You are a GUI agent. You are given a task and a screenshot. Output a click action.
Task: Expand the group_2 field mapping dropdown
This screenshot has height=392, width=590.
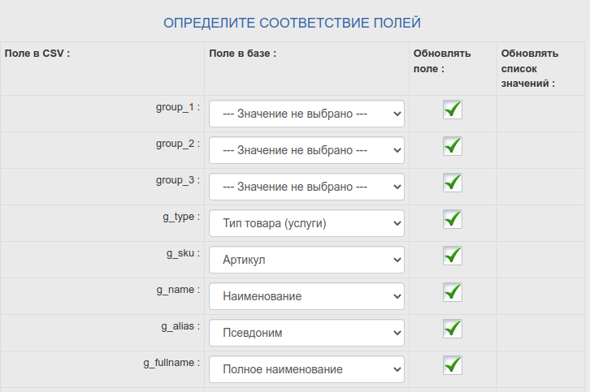click(x=306, y=150)
